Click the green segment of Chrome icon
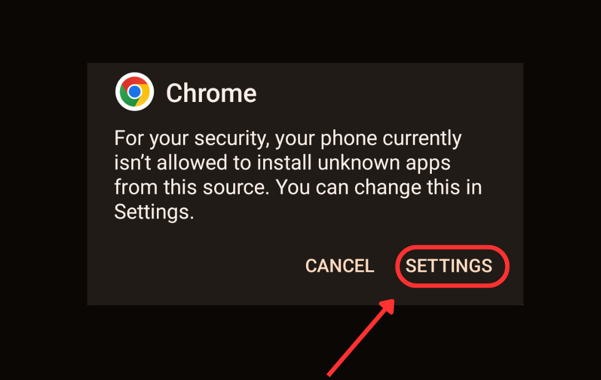601x380 pixels. [x=126, y=97]
